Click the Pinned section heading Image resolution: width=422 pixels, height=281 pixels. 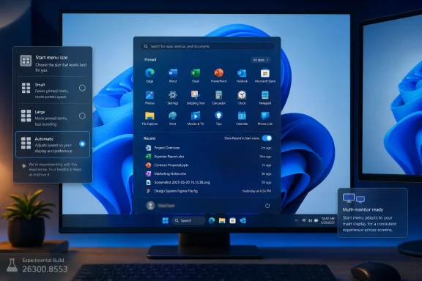(x=150, y=60)
